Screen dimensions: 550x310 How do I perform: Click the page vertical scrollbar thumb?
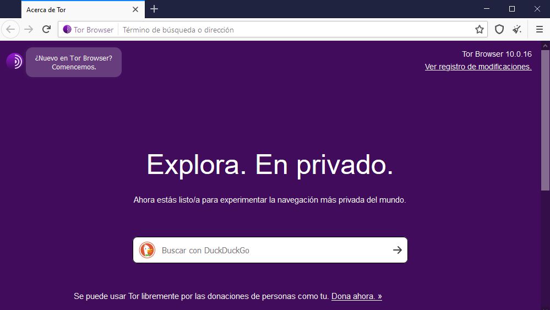(545, 120)
